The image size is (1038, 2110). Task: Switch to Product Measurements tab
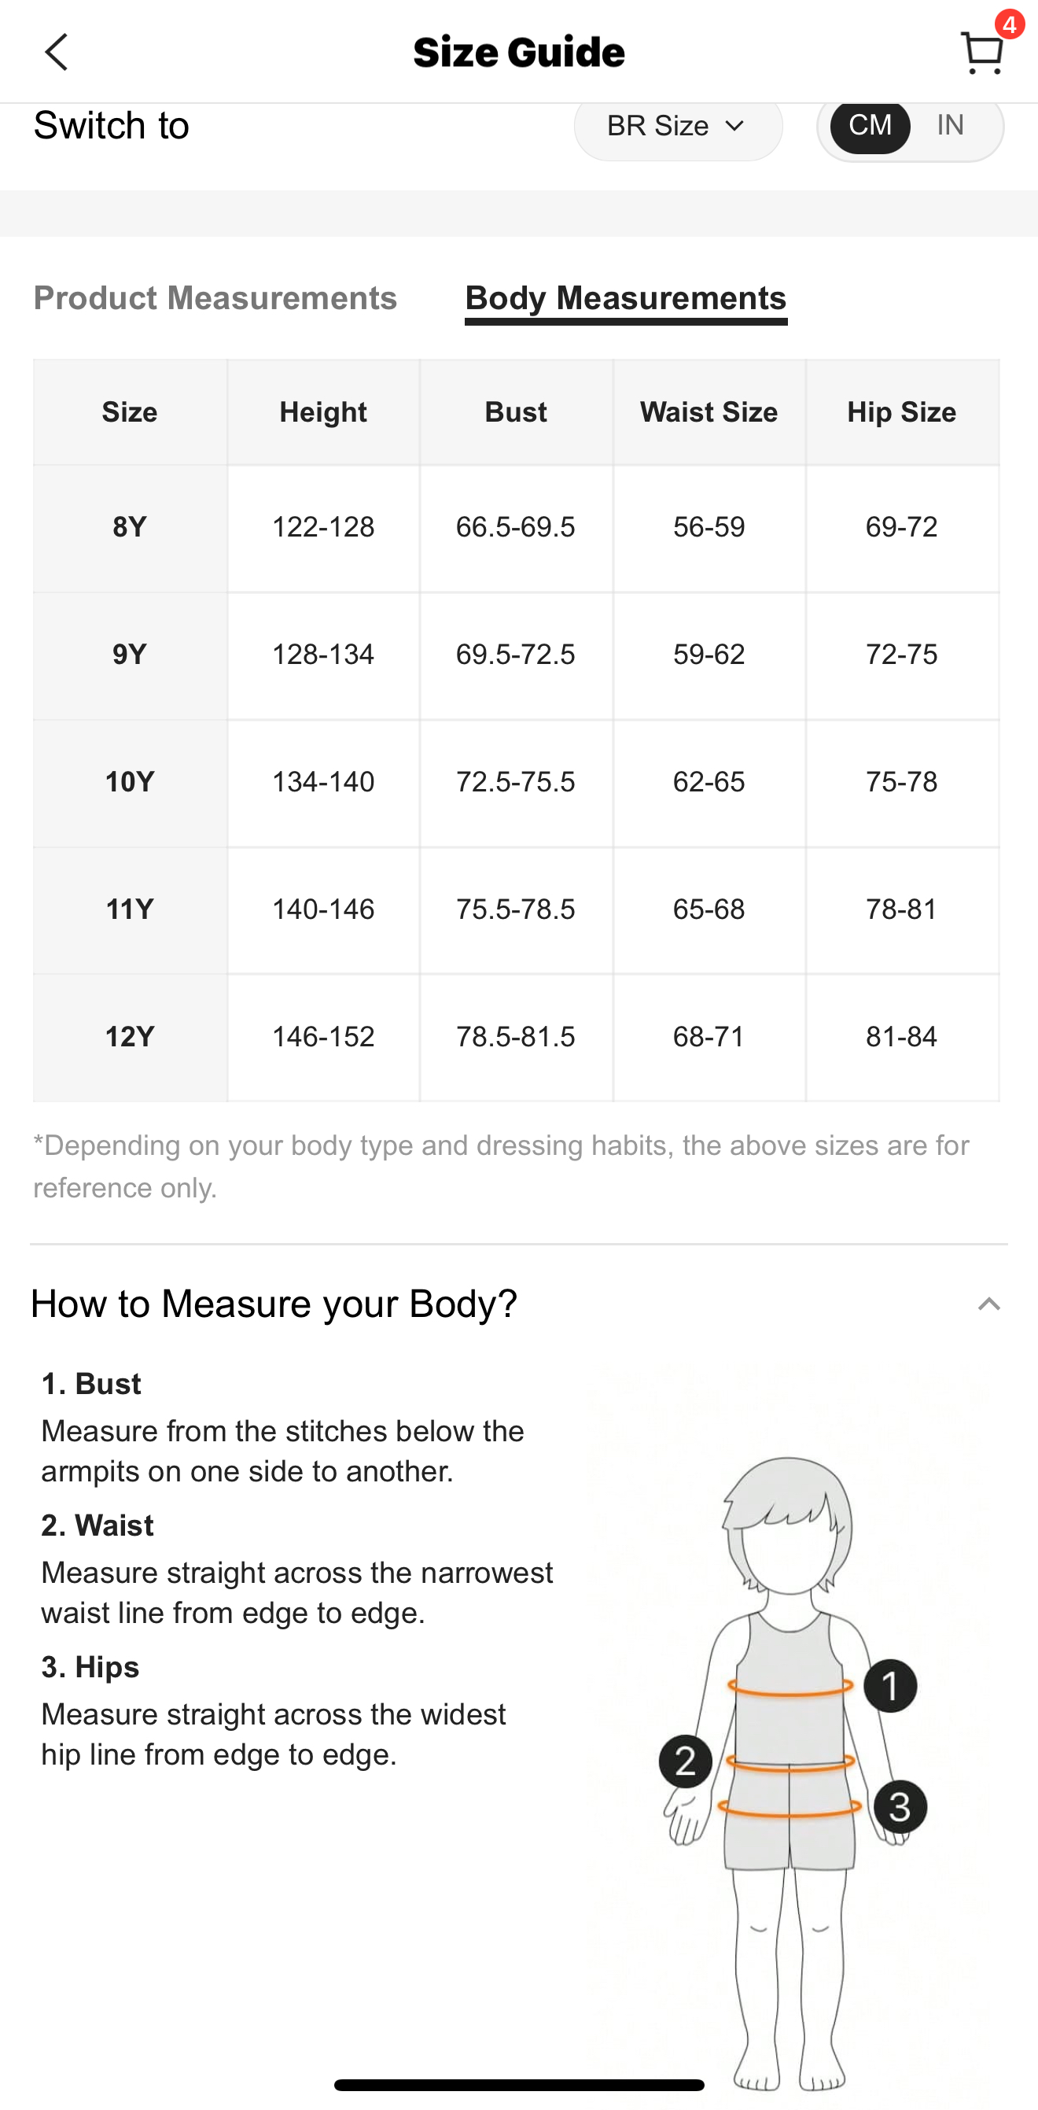coord(215,298)
